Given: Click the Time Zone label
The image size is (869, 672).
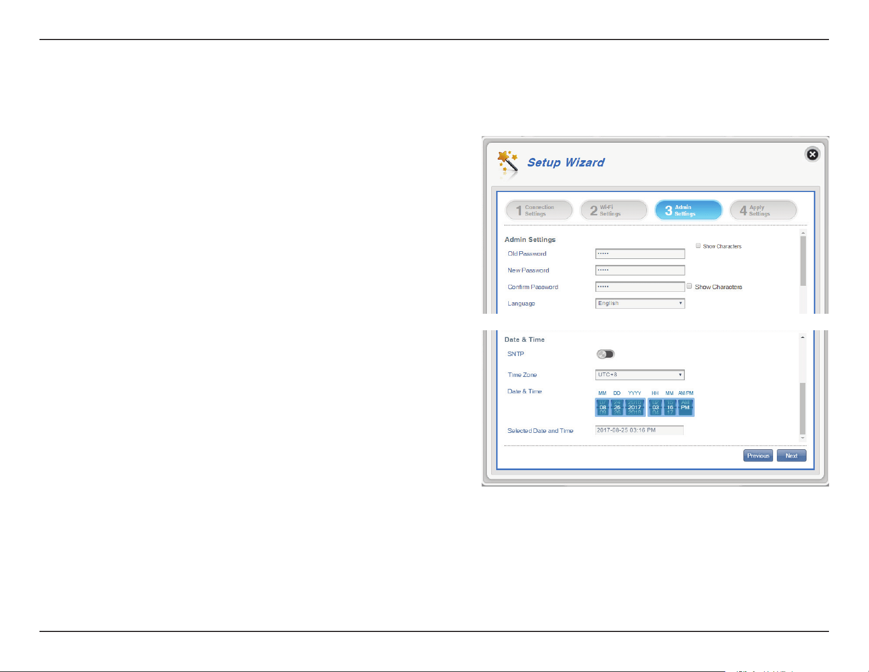Looking at the screenshot, I should 522,375.
